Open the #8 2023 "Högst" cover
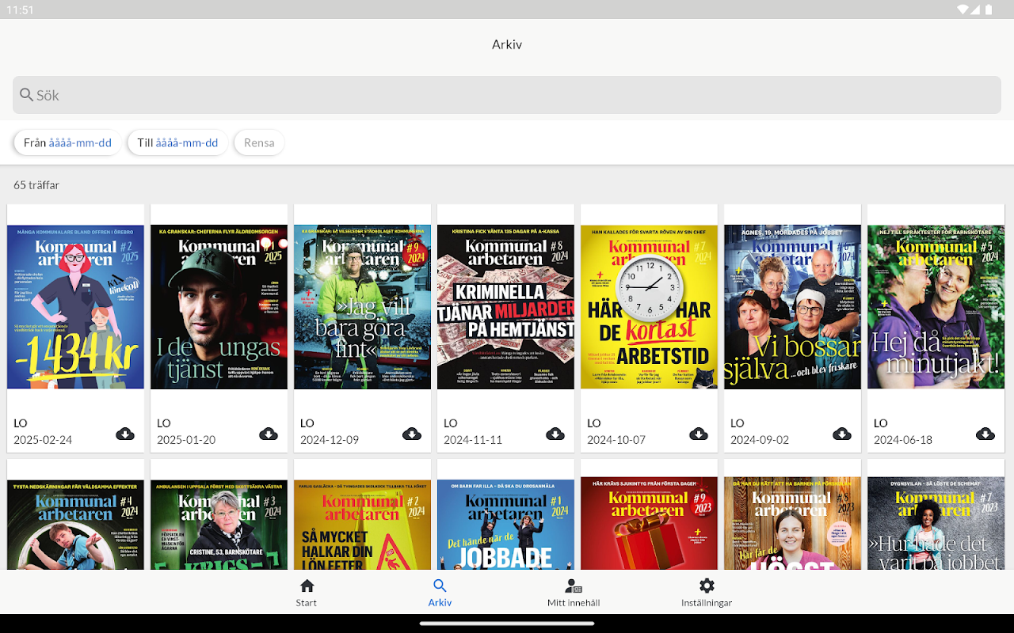 point(793,524)
